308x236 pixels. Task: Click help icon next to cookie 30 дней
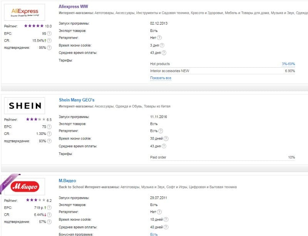tap(166, 139)
